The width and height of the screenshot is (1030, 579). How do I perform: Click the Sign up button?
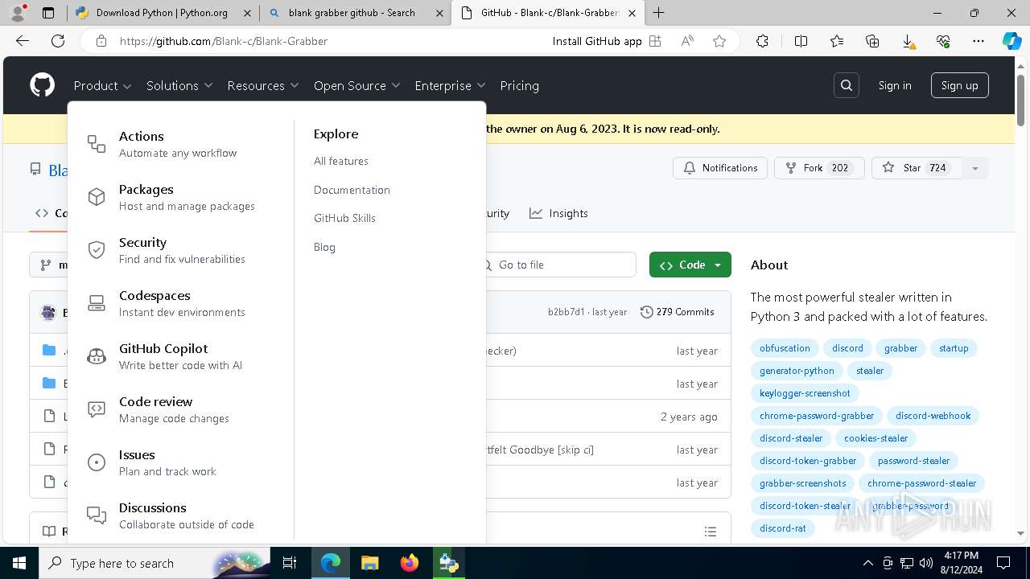pos(960,85)
